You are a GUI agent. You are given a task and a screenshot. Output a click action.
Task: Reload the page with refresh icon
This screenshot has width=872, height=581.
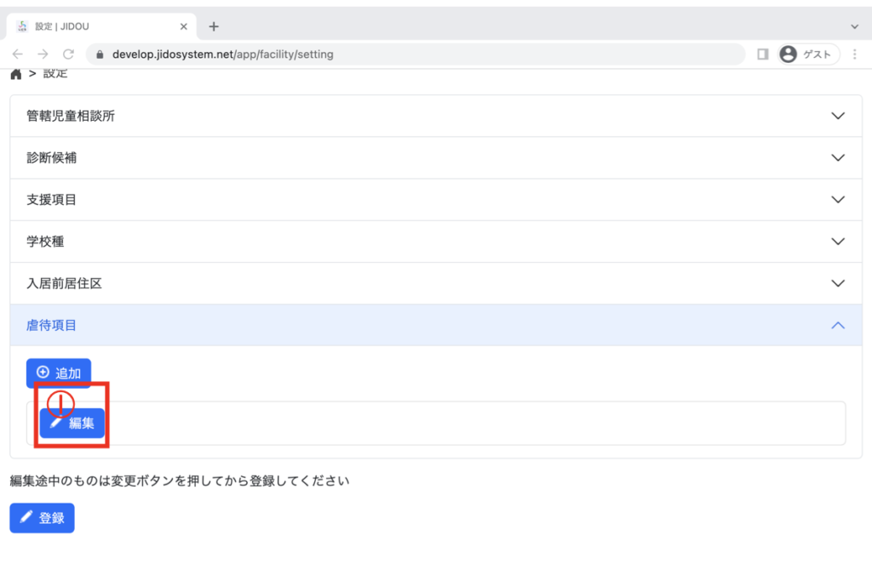pos(68,54)
